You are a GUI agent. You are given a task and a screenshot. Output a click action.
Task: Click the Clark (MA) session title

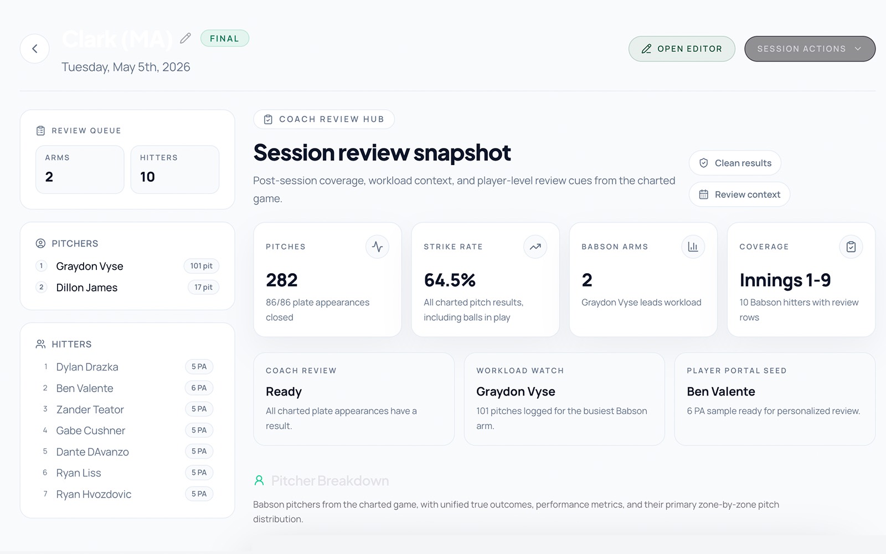[x=117, y=39]
